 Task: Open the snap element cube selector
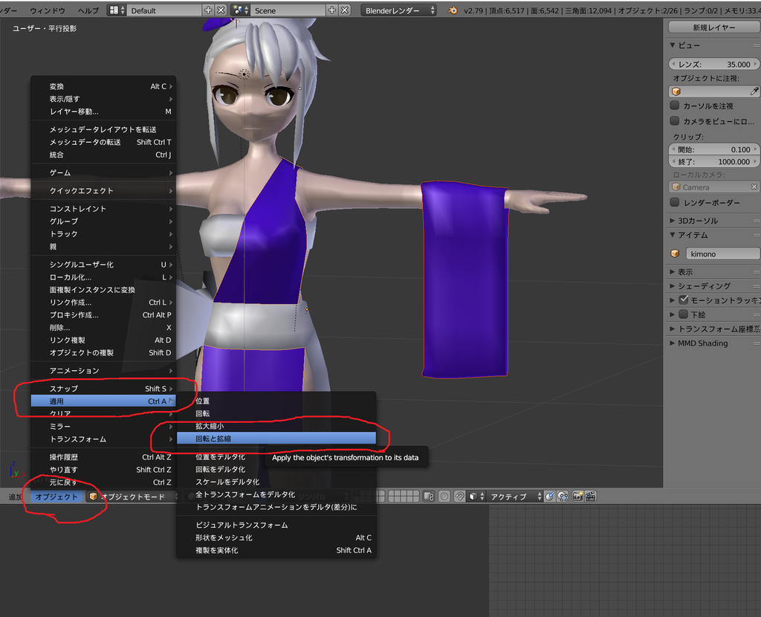pyautogui.click(x=476, y=496)
